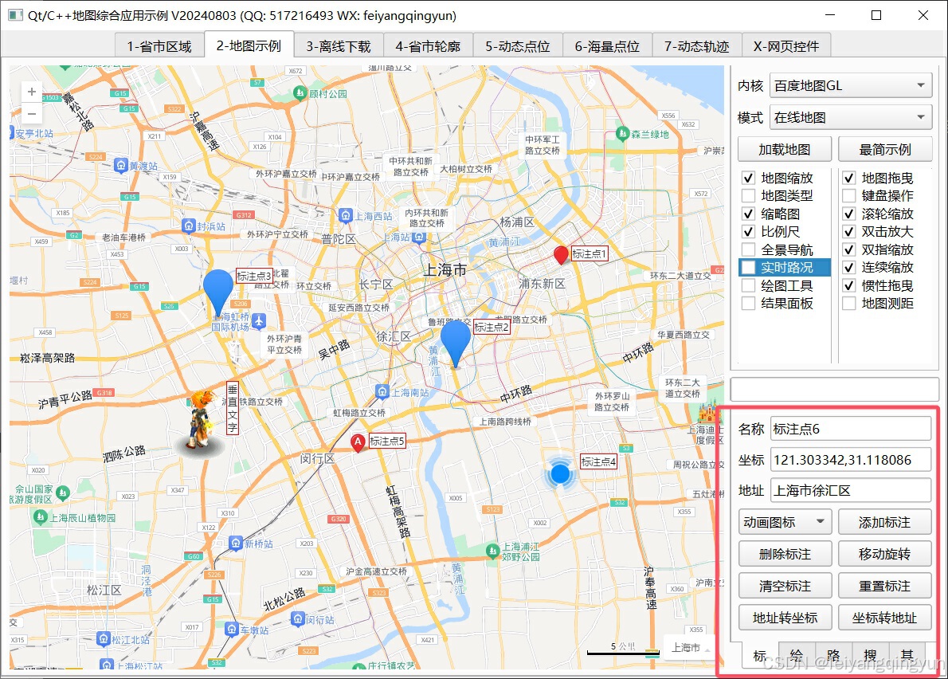Image resolution: width=948 pixels, height=679 pixels.
Task: Open the 内核 map engine dropdown
Action: tap(850, 85)
